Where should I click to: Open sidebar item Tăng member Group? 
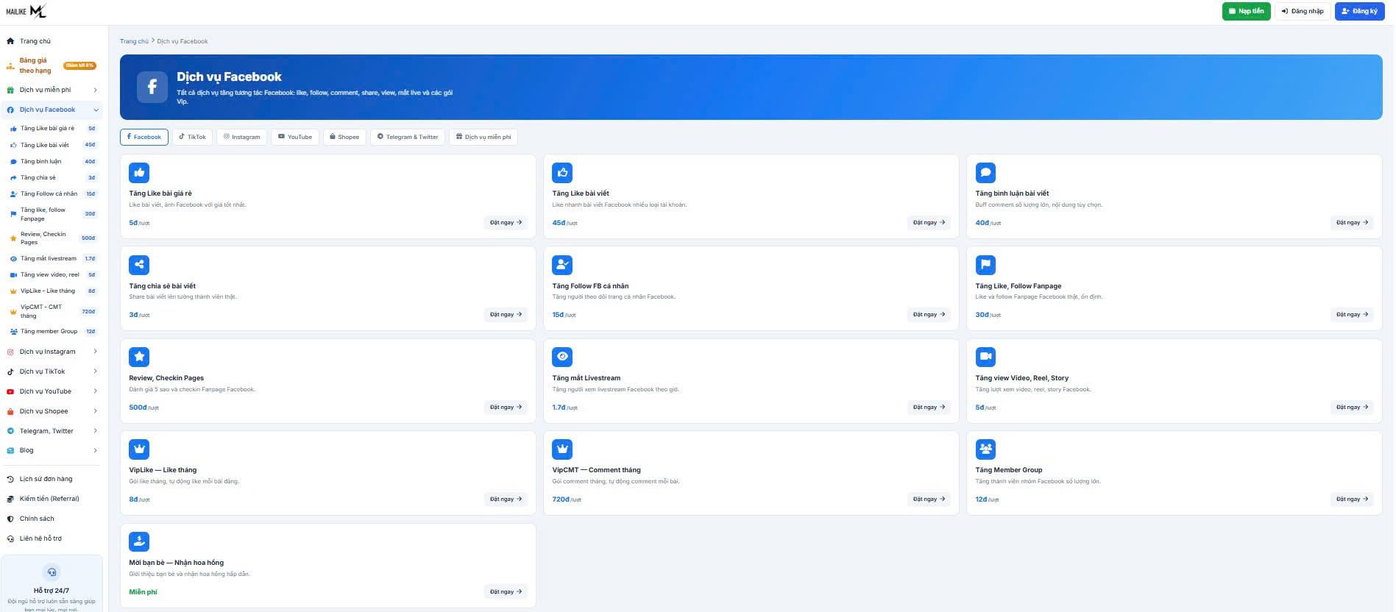click(53, 331)
